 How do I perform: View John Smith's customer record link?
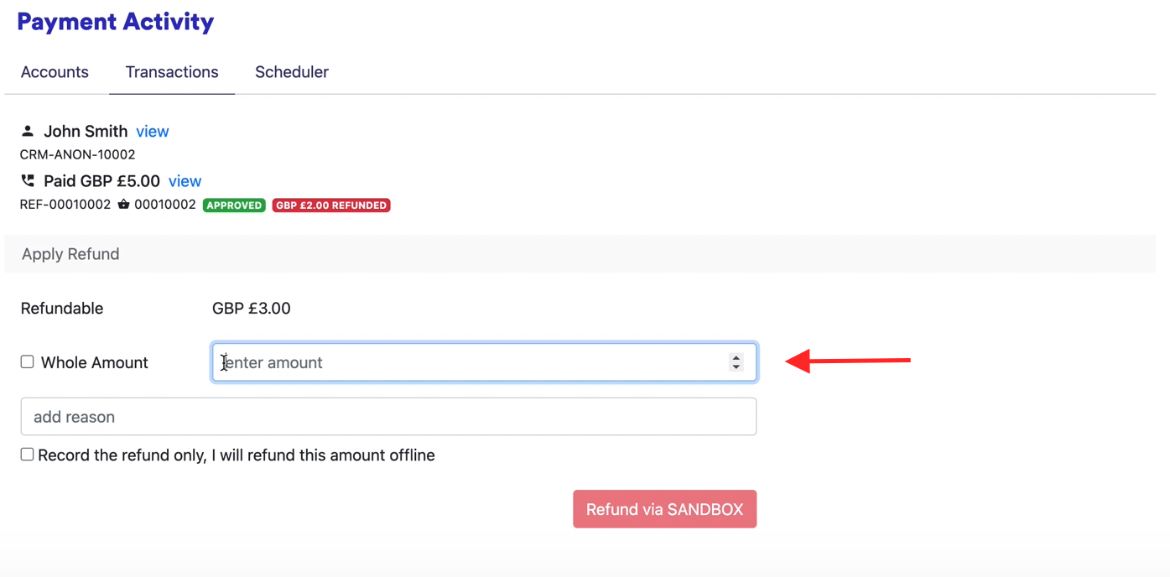153,131
